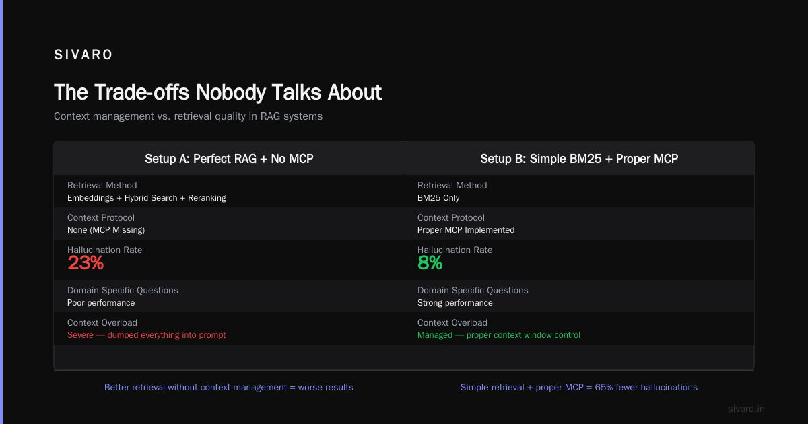Click the SIVARO logo text

[83, 55]
